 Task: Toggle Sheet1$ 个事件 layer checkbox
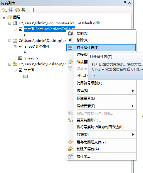pos(20,47)
